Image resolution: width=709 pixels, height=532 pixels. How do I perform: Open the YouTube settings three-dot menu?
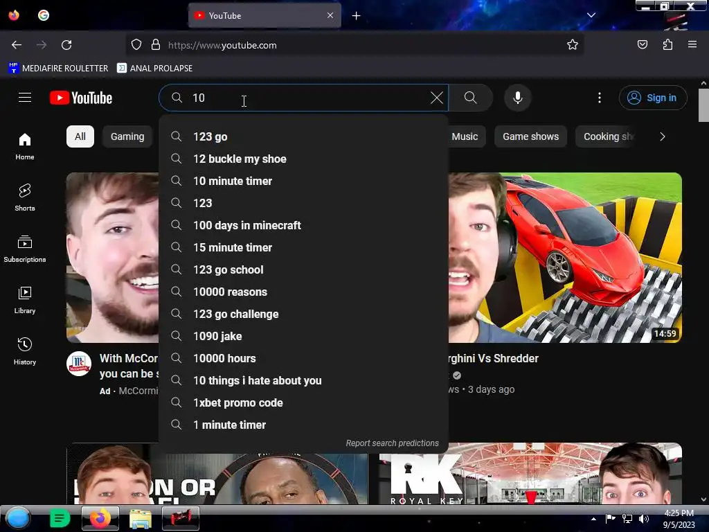click(x=600, y=98)
